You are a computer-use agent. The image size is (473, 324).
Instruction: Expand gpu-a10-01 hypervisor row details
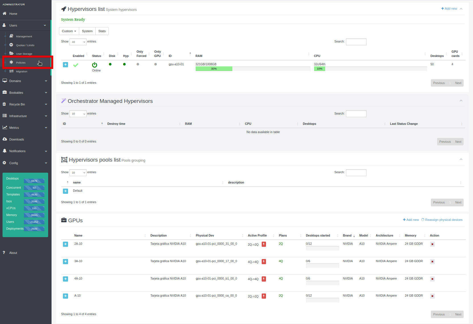point(65,65)
